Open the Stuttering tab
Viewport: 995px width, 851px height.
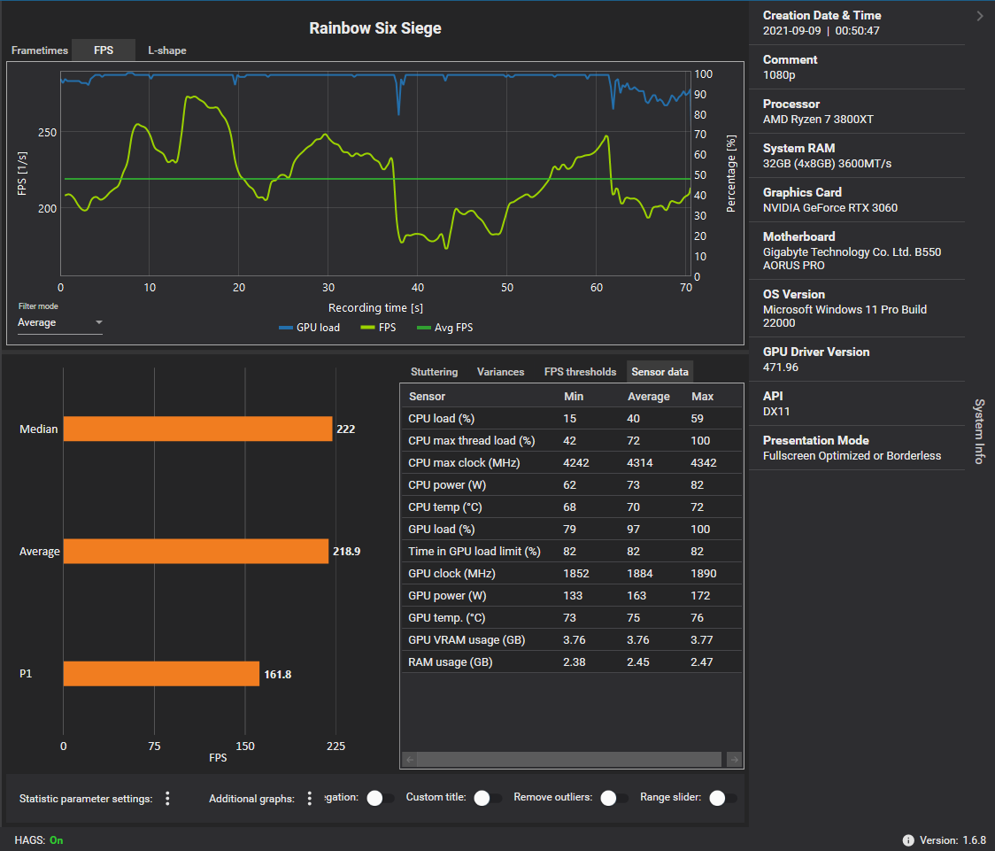tap(434, 372)
